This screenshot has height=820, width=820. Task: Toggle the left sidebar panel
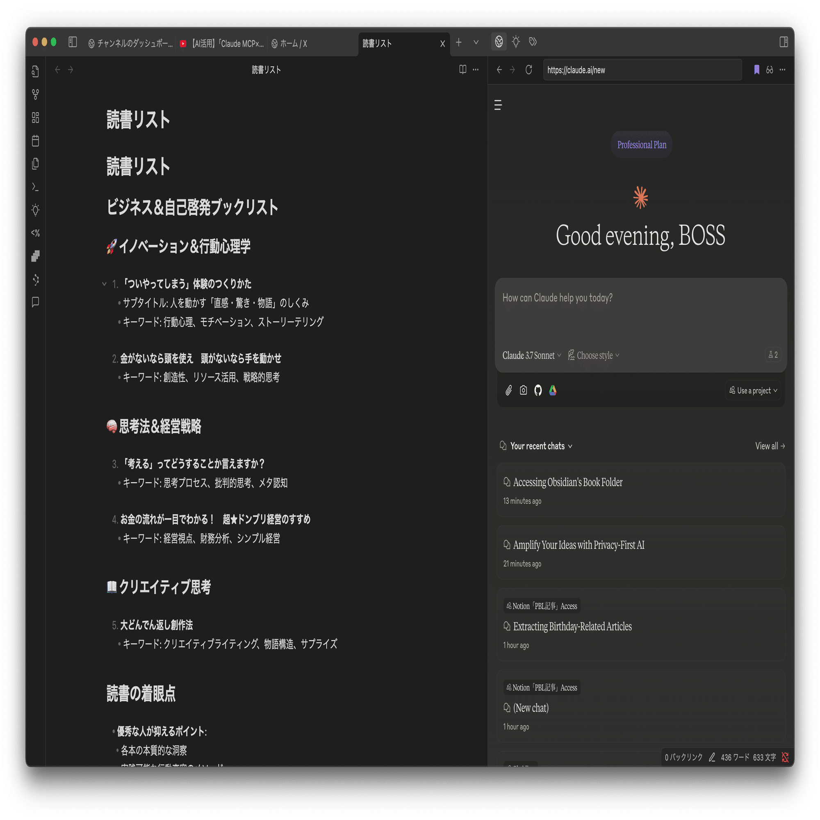[73, 42]
